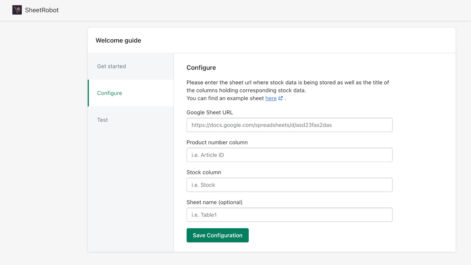This screenshot has width=471, height=265.
Task: Click the 'Please enter the sheet url' paragraph
Action: coord(288,86)
